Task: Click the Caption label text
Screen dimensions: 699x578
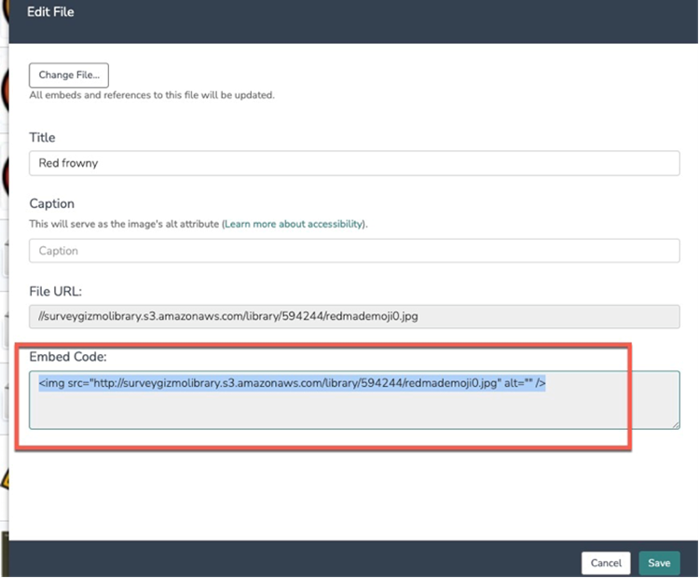Action: (52, 203)
